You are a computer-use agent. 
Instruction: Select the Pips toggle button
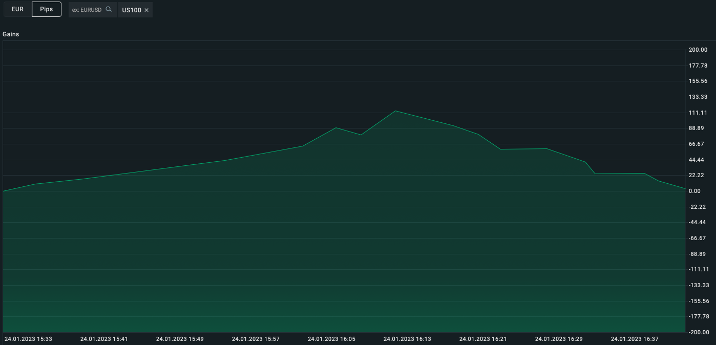(47, 9)
